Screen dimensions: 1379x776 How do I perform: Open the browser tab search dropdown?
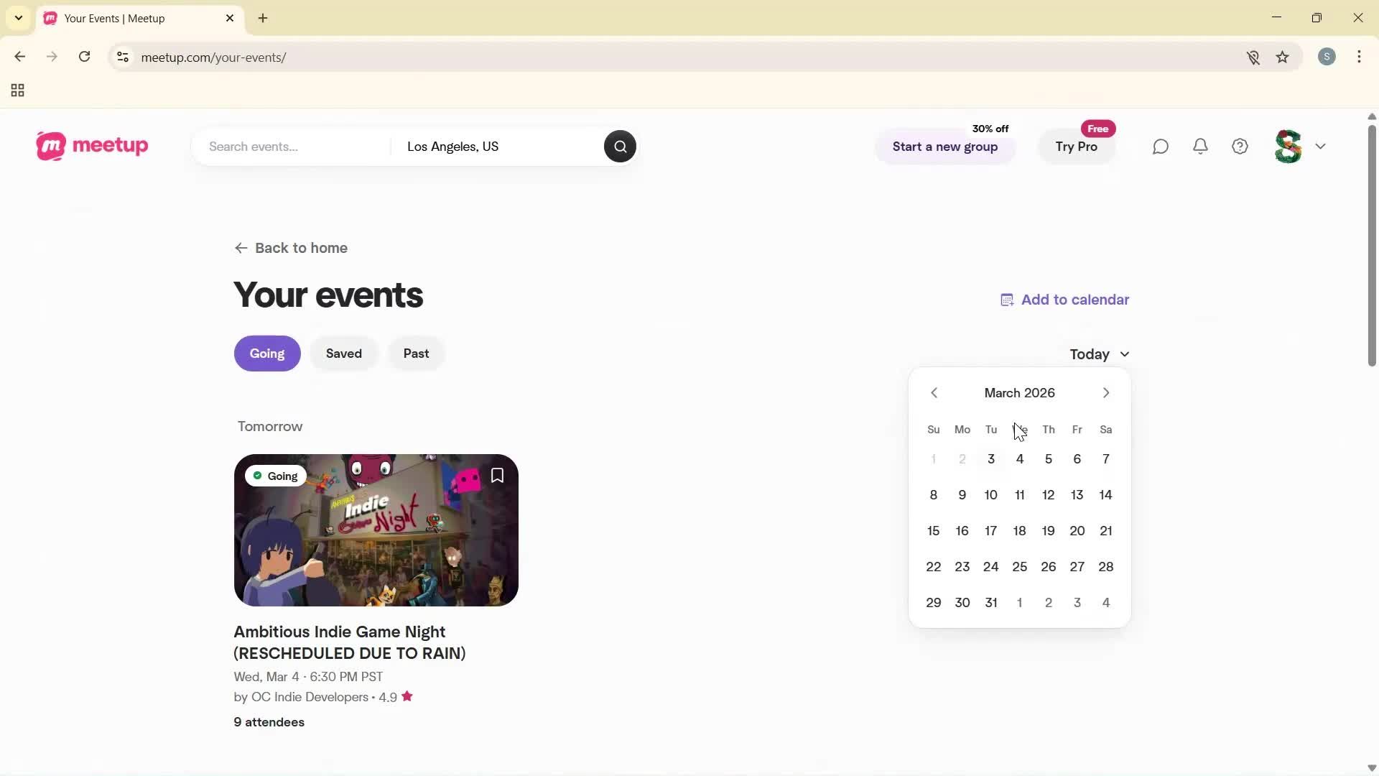click(x=18, y=18)
